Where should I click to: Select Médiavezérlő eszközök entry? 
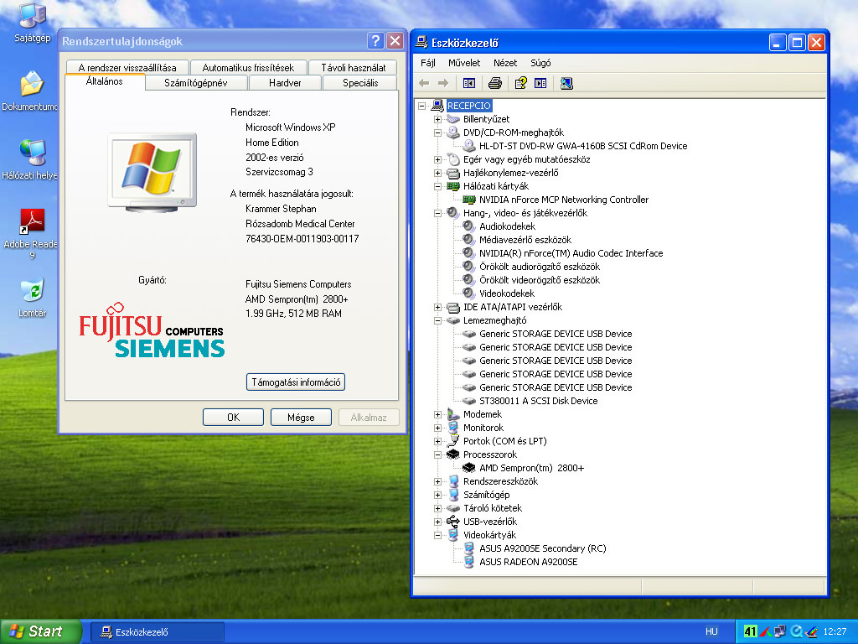[x=525, y=240]
